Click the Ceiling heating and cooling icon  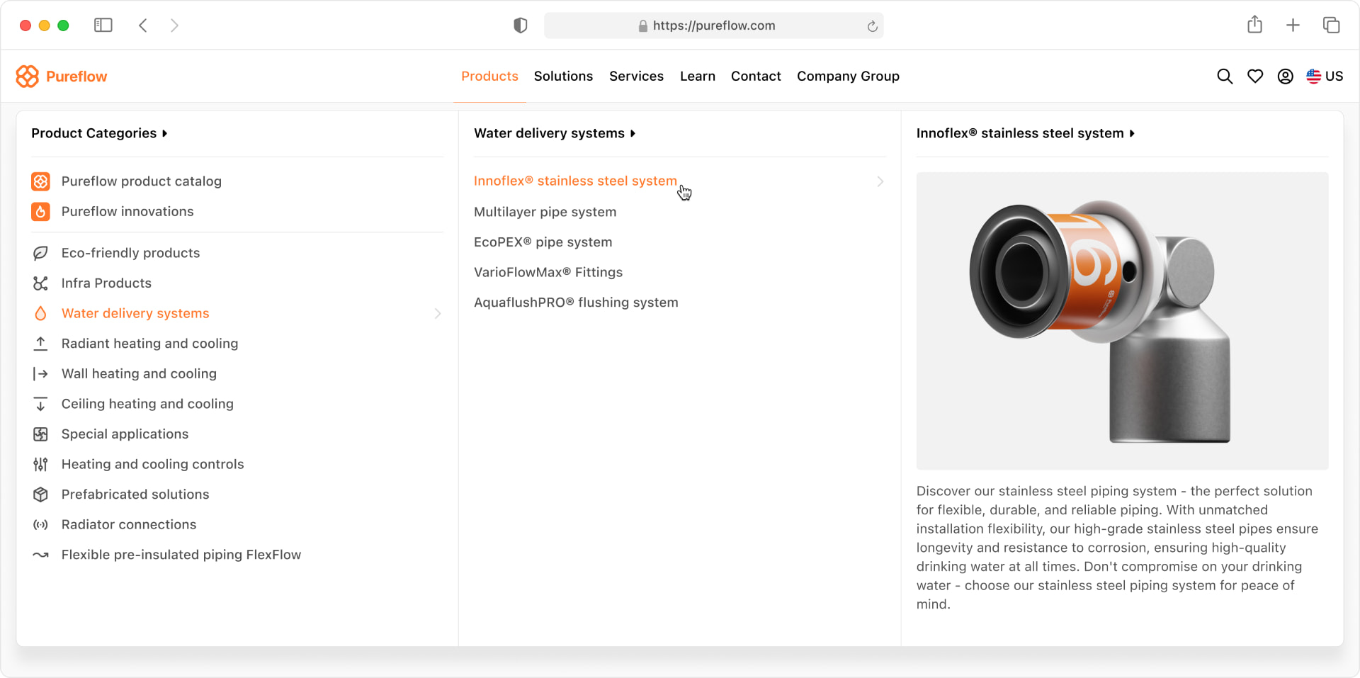click(40, 404)
